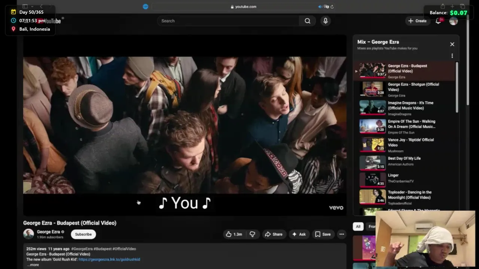
Task: Like the video with the thumbs-up icon
Action: tap(234, 234)
